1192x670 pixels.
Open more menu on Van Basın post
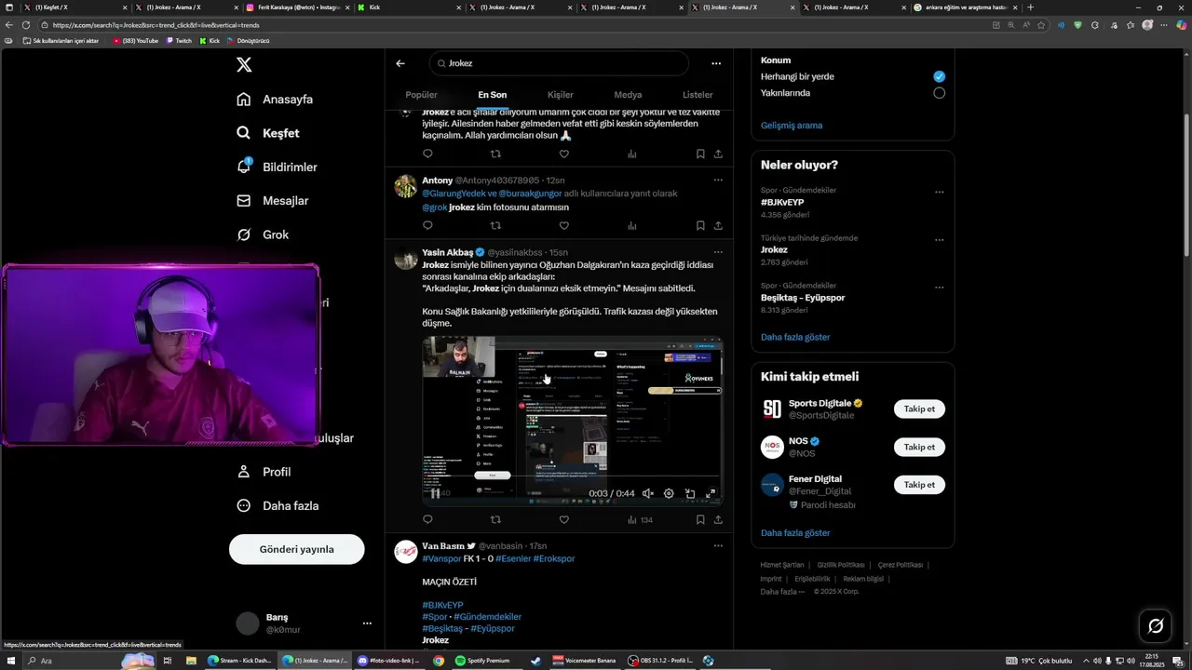coord(718,546)
